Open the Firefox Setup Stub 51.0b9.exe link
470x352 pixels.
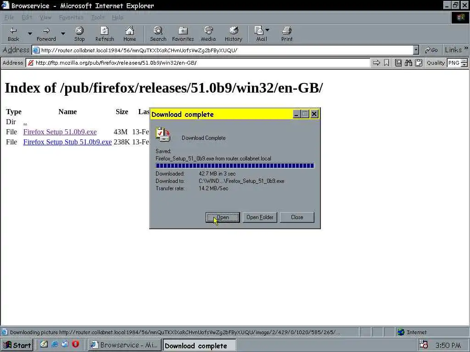click(67, 142)
